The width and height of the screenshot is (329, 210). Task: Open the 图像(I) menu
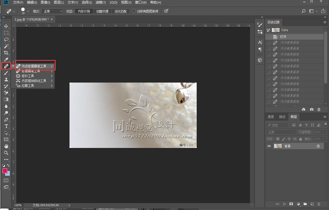pyautogui.click(x=45, y=3)
